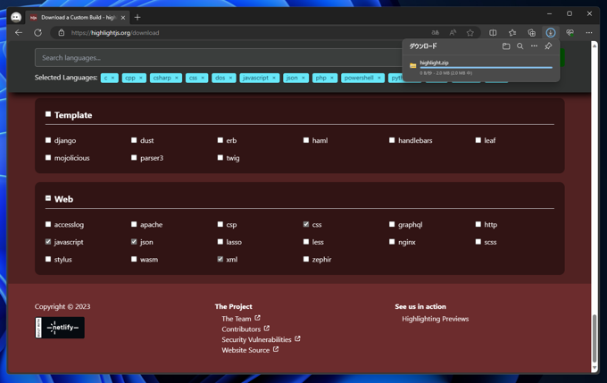Enable the nginx checkbox
The image size is (607, 383).
coord(392,242)
